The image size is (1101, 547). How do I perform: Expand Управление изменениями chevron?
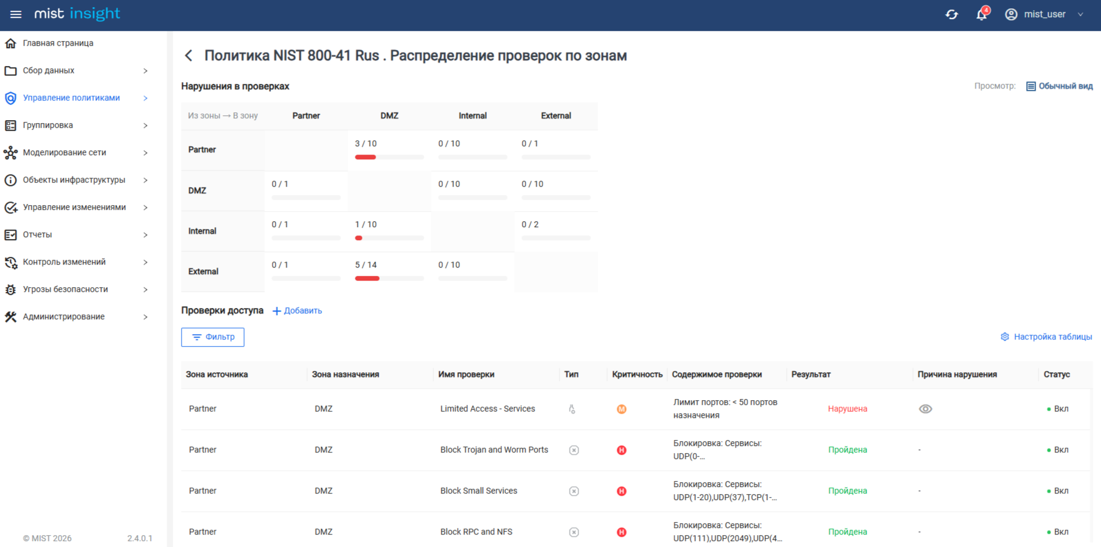(x=145, y=208)
